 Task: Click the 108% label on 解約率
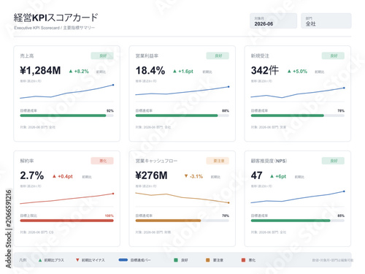click(x=109, y=216)
